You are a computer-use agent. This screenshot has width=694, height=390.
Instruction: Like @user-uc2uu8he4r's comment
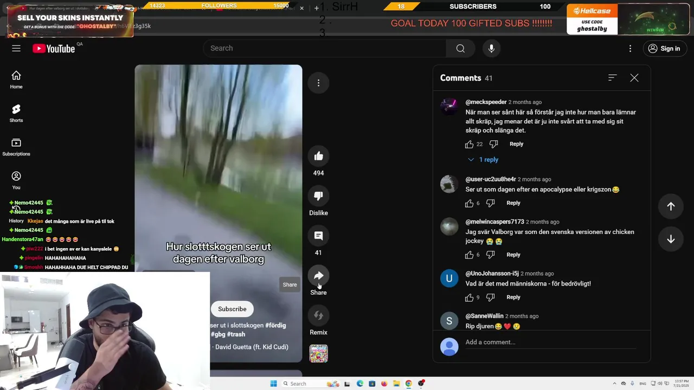[x=469, y=203]
